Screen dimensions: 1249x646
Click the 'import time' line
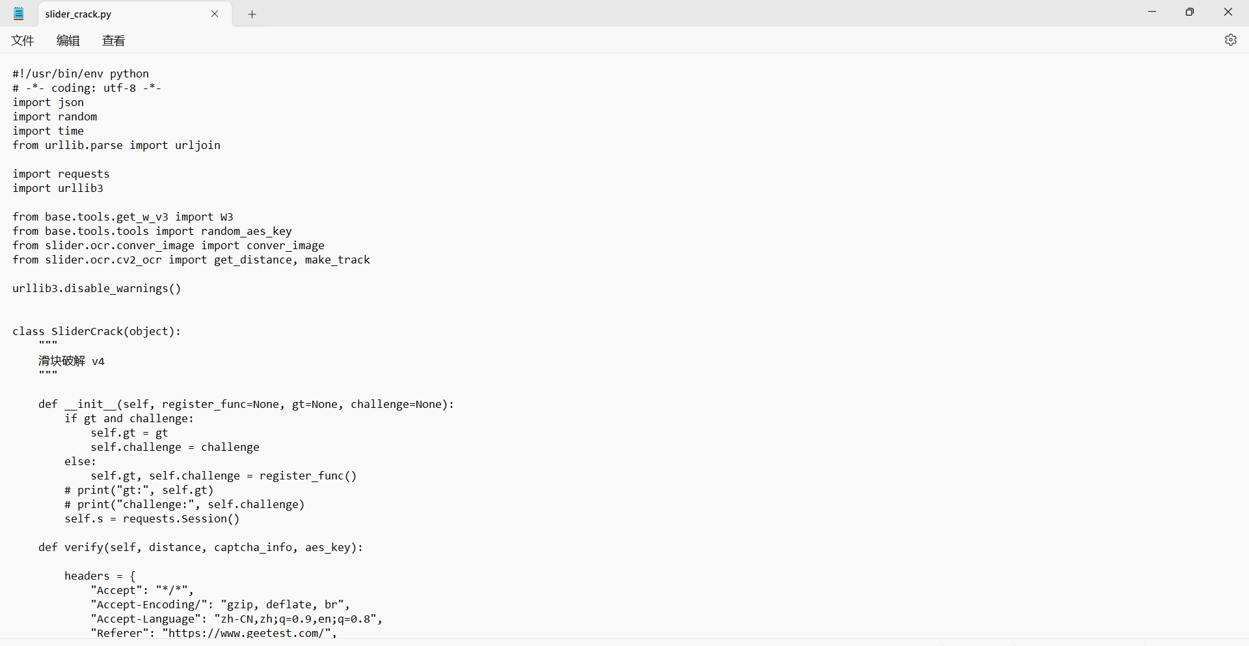[x=48, y=131]
